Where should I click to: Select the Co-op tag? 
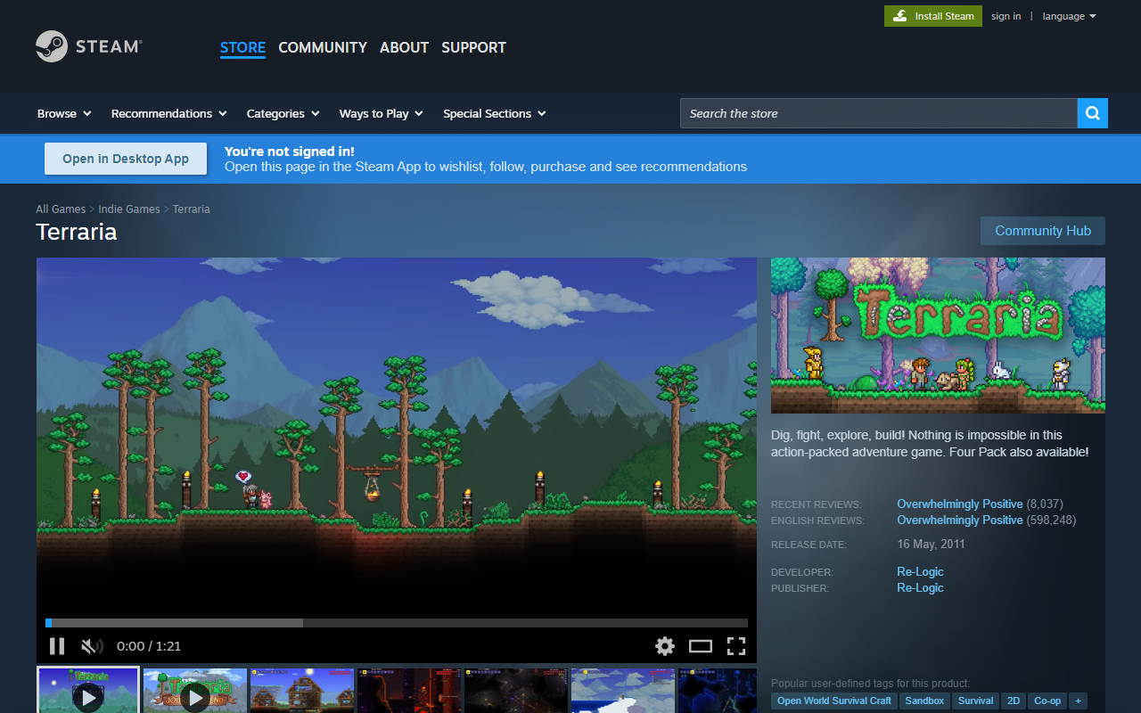[1047, 701]
